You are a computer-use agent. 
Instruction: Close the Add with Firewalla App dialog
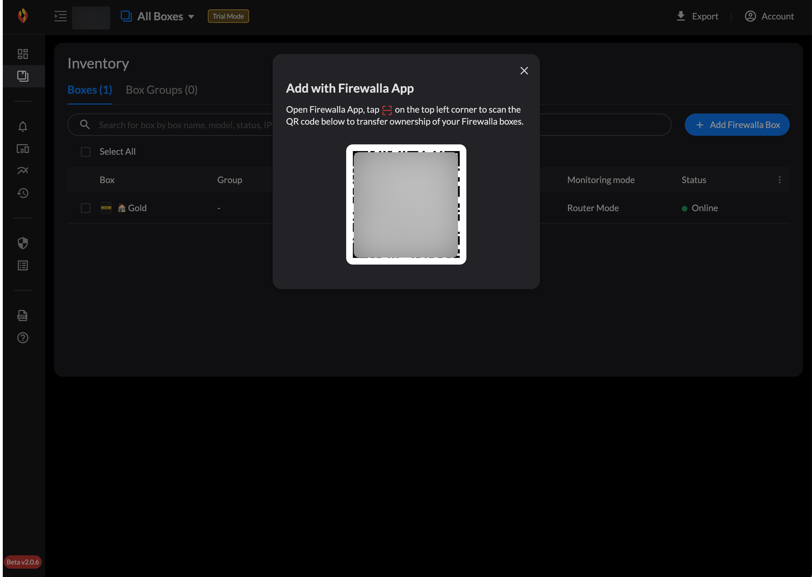524,71
